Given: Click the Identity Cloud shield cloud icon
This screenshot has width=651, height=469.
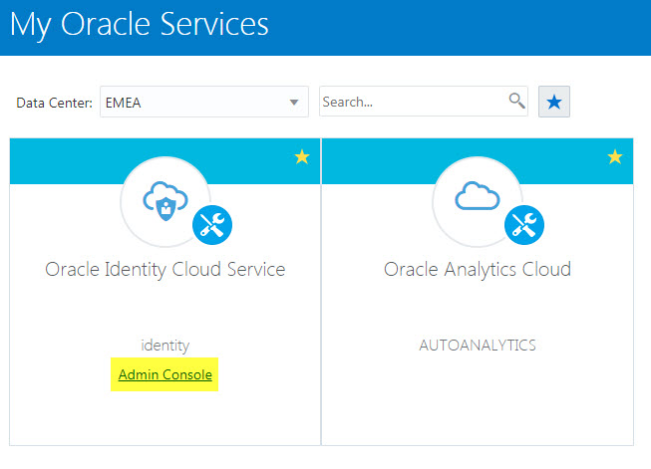Looking at the screenshot, I should tap(165, 200).
